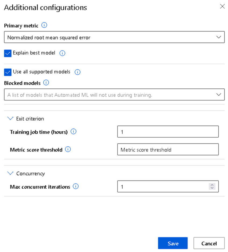
Task: Close the Additional configurations dialog
Action: pyautogui.click(x=222, y=6)
